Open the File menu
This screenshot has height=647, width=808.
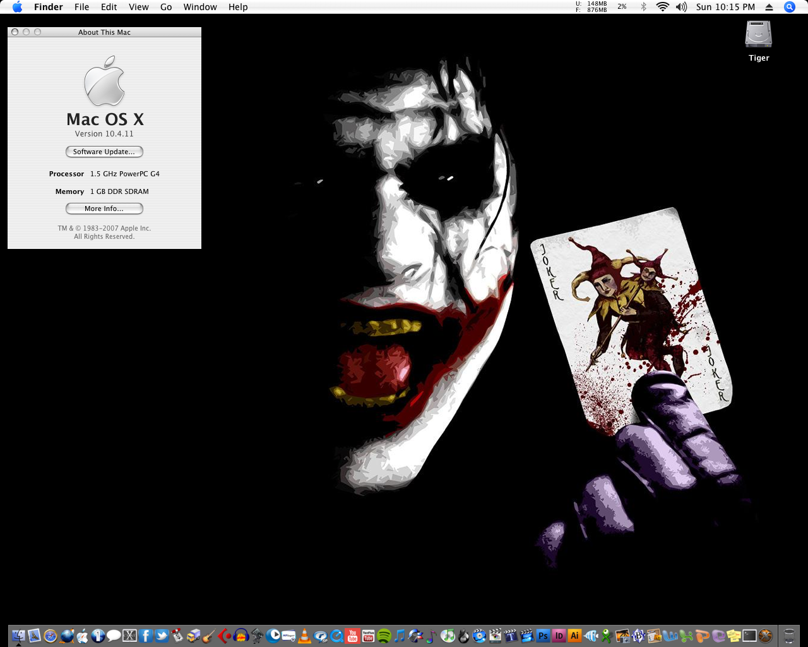81,7
